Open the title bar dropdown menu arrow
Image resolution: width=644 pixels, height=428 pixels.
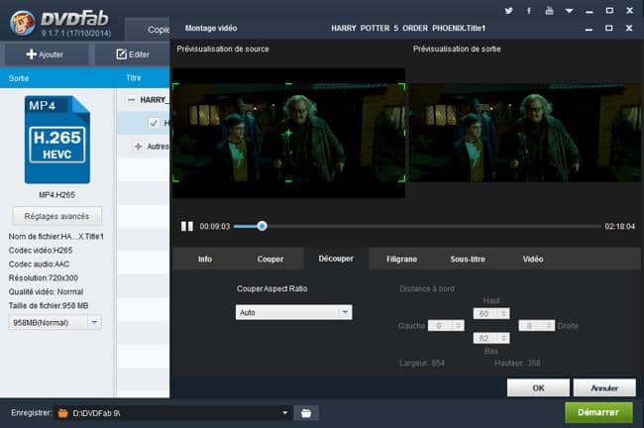tap(570, 11)
